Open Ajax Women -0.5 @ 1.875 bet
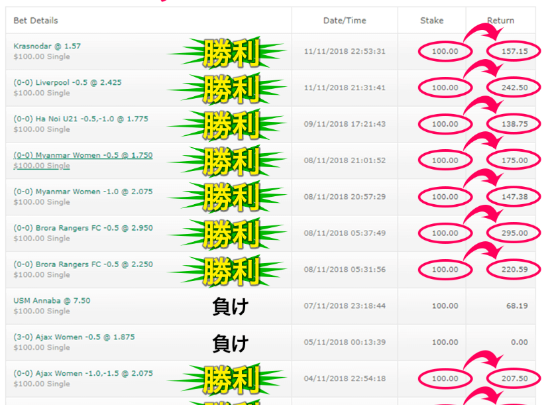 pyautogui.click(x=74, y=337)
